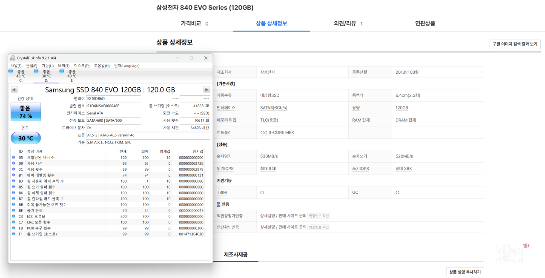
Task: Click the previous disk arrow button
Action: (14, 89)
